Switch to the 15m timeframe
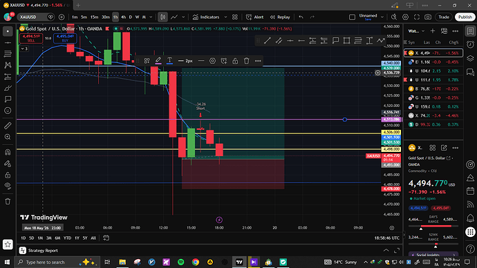This screenshot has width=477, height=268. pyautogui.click(x=94, y=17)
